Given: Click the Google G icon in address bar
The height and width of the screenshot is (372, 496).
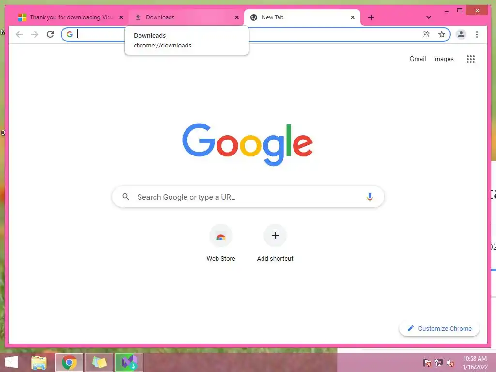Looking at the screenshot, I should (70, 34).
